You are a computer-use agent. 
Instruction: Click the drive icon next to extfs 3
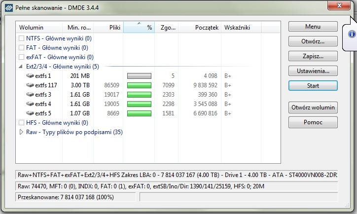pyautogui.click(x=30, y=94)
